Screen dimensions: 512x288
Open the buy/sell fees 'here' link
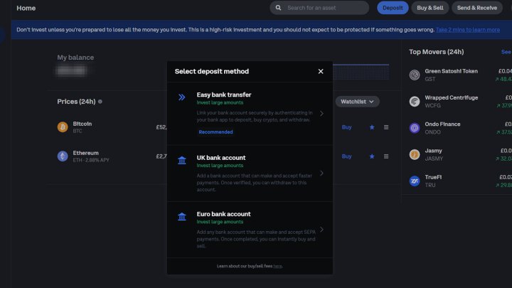pos(277,266)
